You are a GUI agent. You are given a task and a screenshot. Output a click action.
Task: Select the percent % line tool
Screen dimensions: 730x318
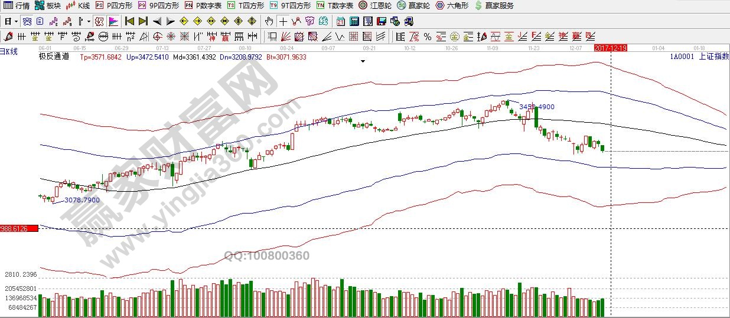tap(427, 36)
